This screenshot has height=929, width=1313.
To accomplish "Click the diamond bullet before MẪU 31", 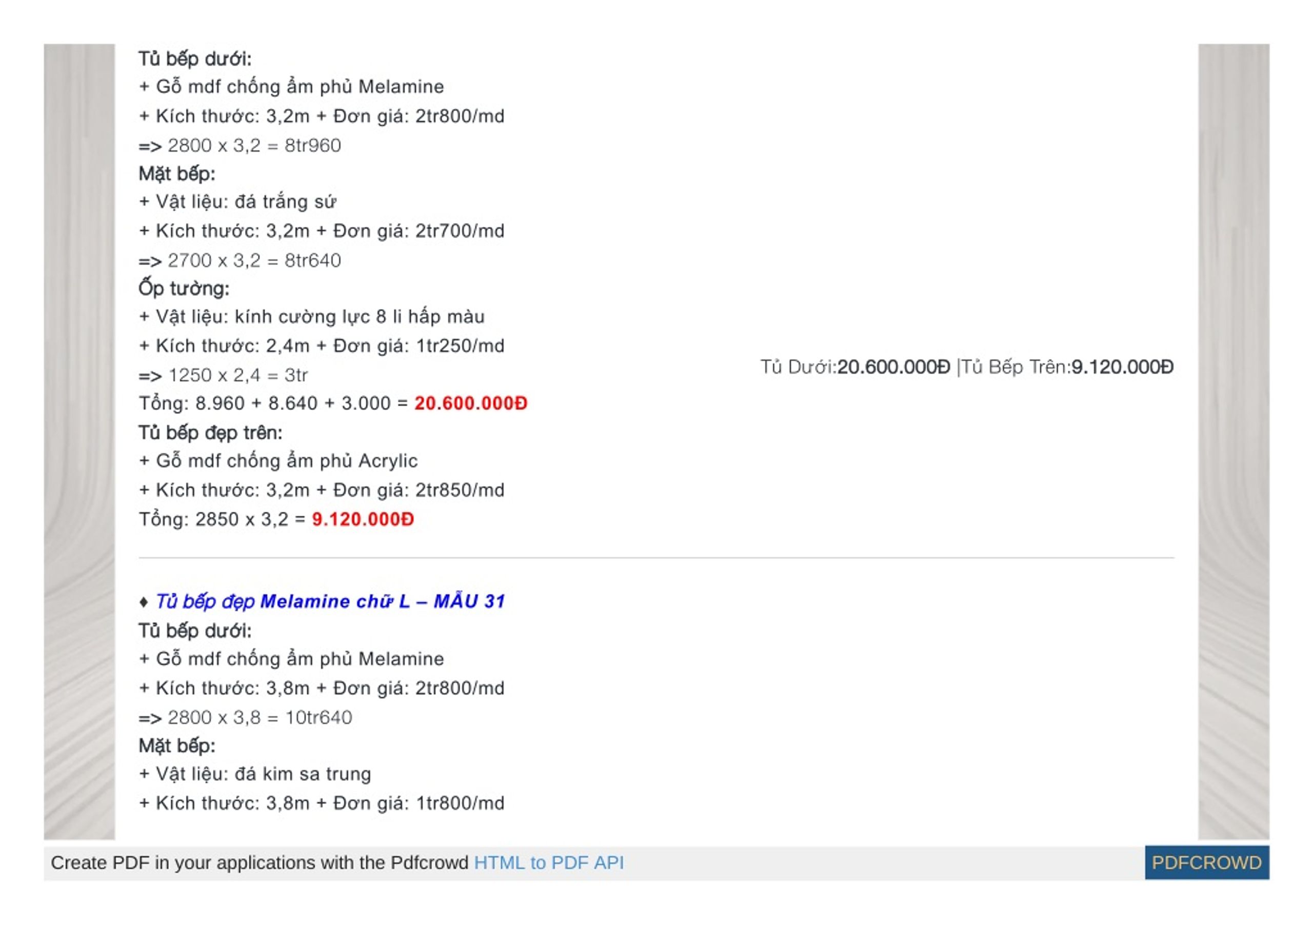I will pos(144,602).
